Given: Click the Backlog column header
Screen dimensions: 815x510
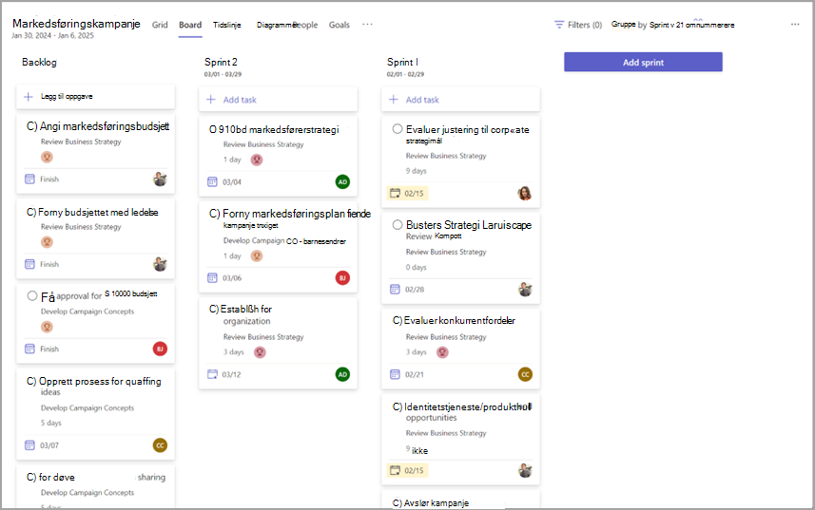Looking at the screenshot, I should pos(40,62).
